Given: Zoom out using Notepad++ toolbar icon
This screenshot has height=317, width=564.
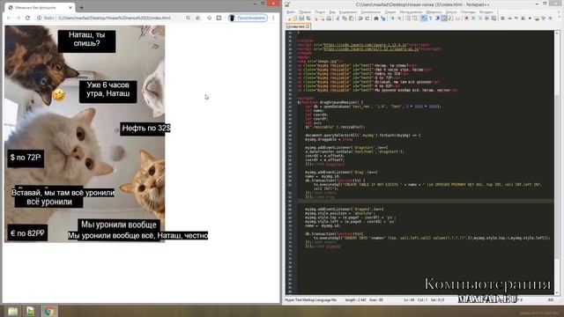Looking at the screenshot, I should [399, 18].
